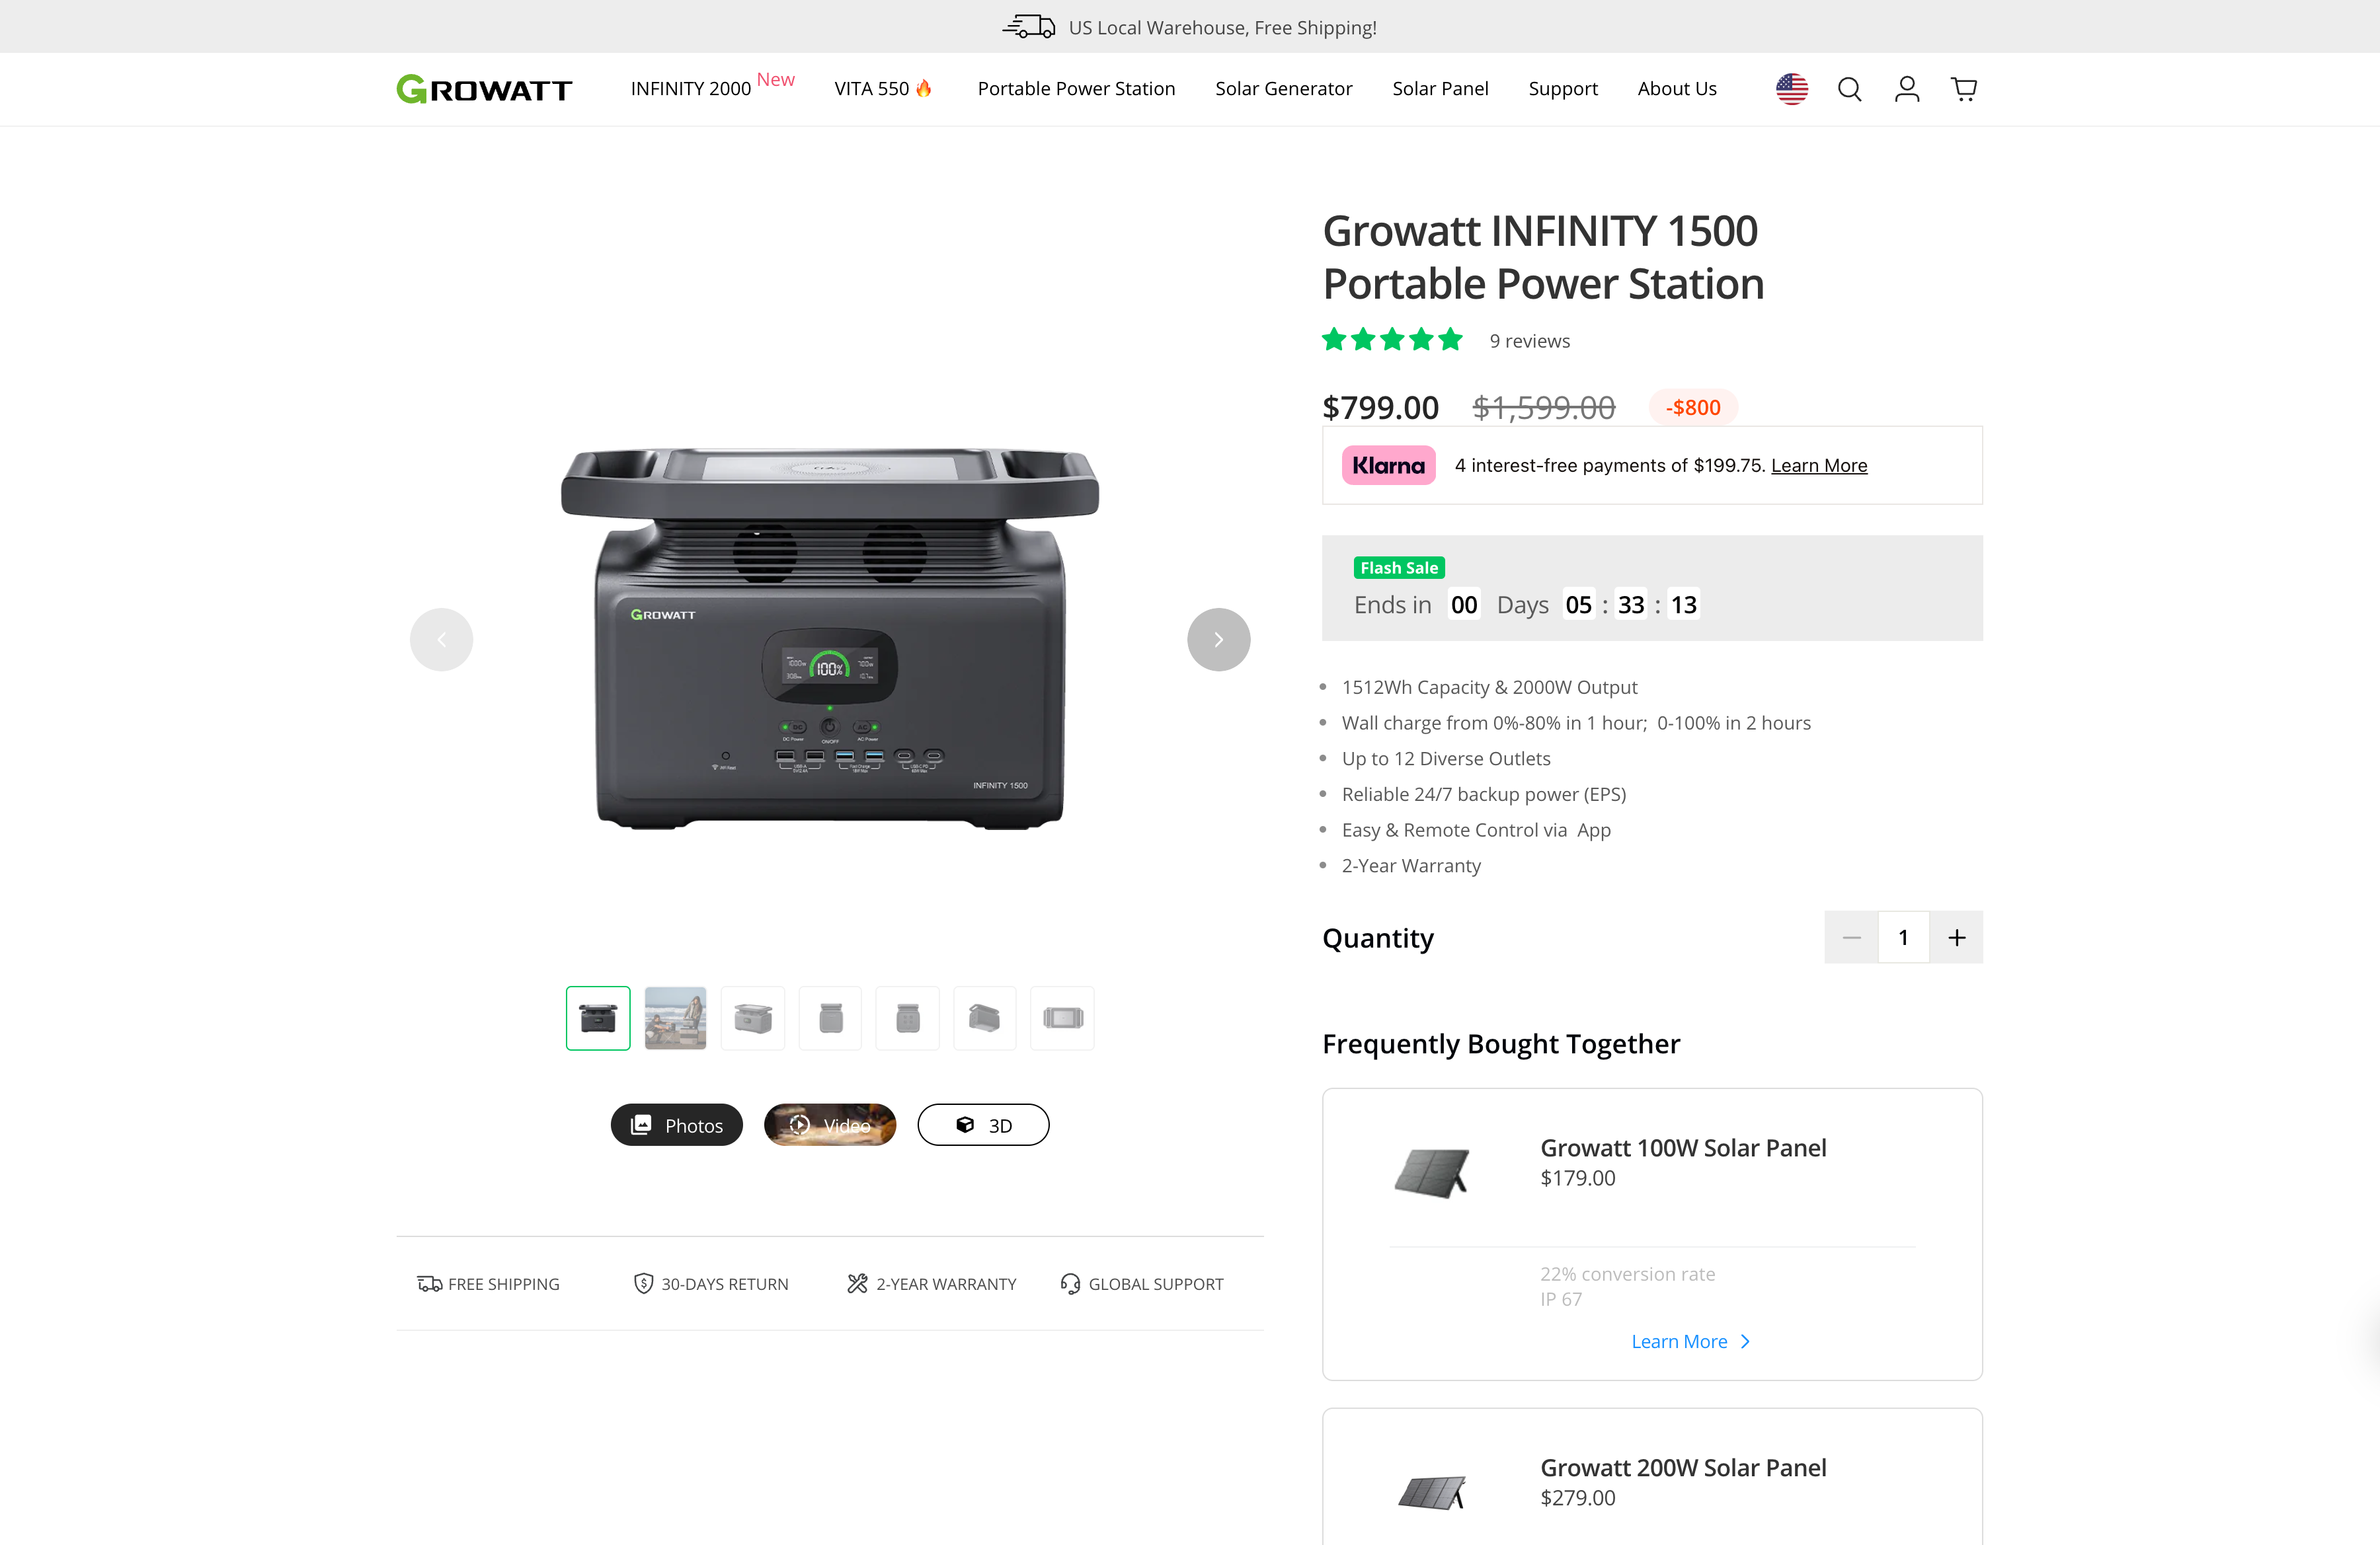This screenshot has width=2380, height=1545.
Task: Open Solar Generator menu
Action: tap(1283, 89)
